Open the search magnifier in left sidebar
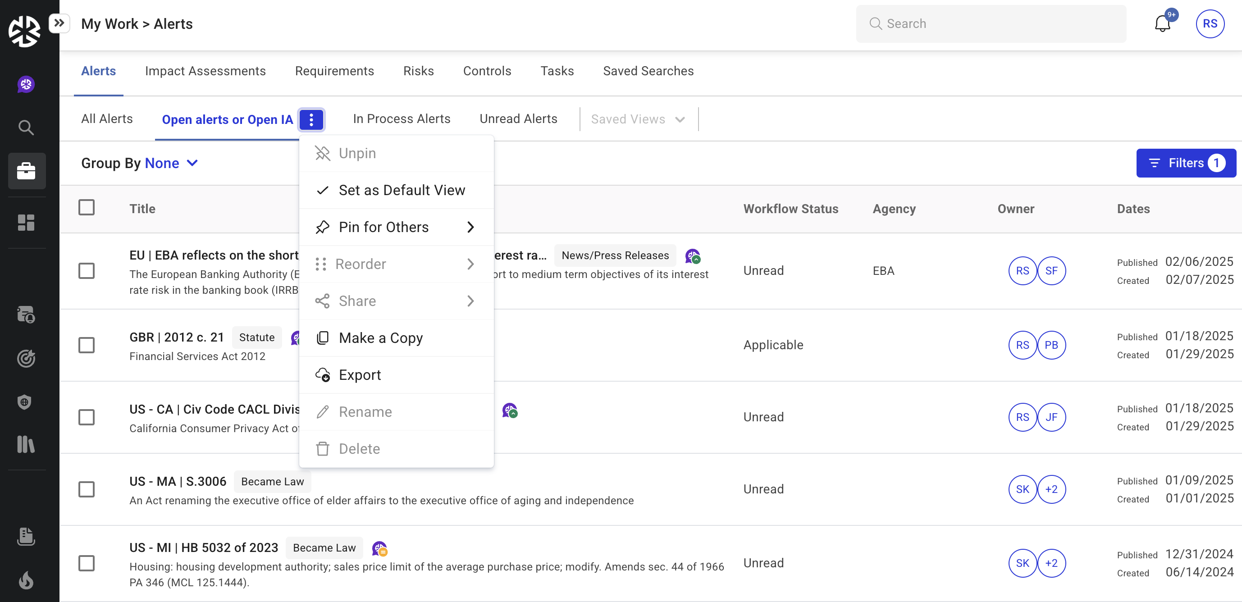Screen dimensions: 1242x602 tap(26, 128)
